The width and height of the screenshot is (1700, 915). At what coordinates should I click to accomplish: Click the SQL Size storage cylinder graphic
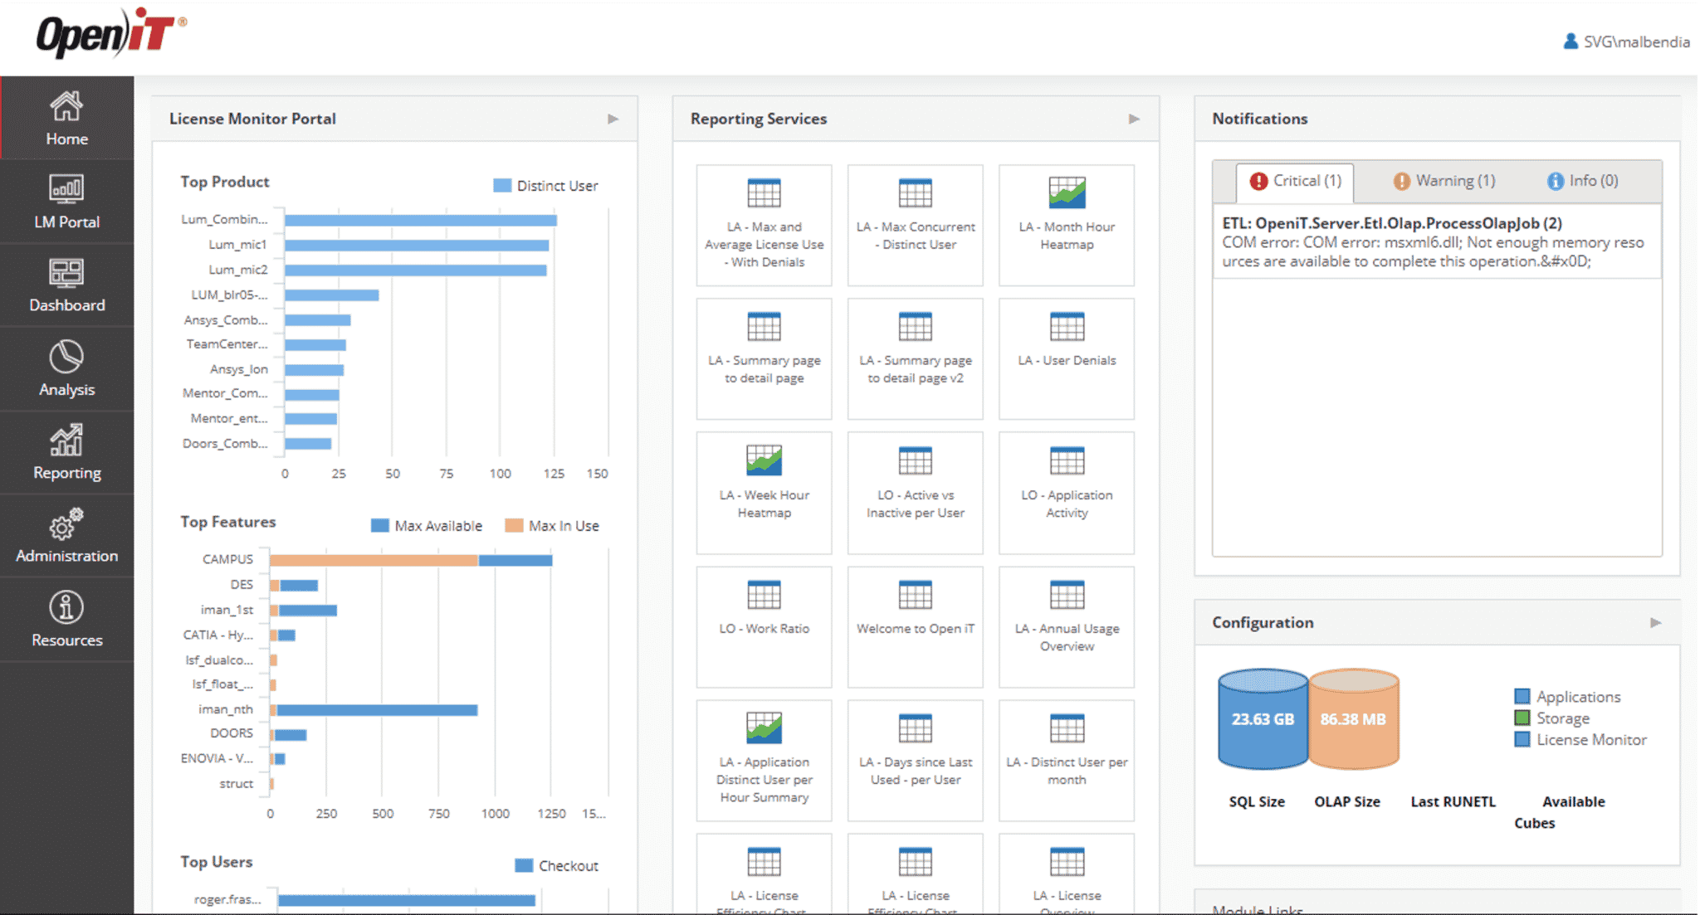[x=1263, y=720]
